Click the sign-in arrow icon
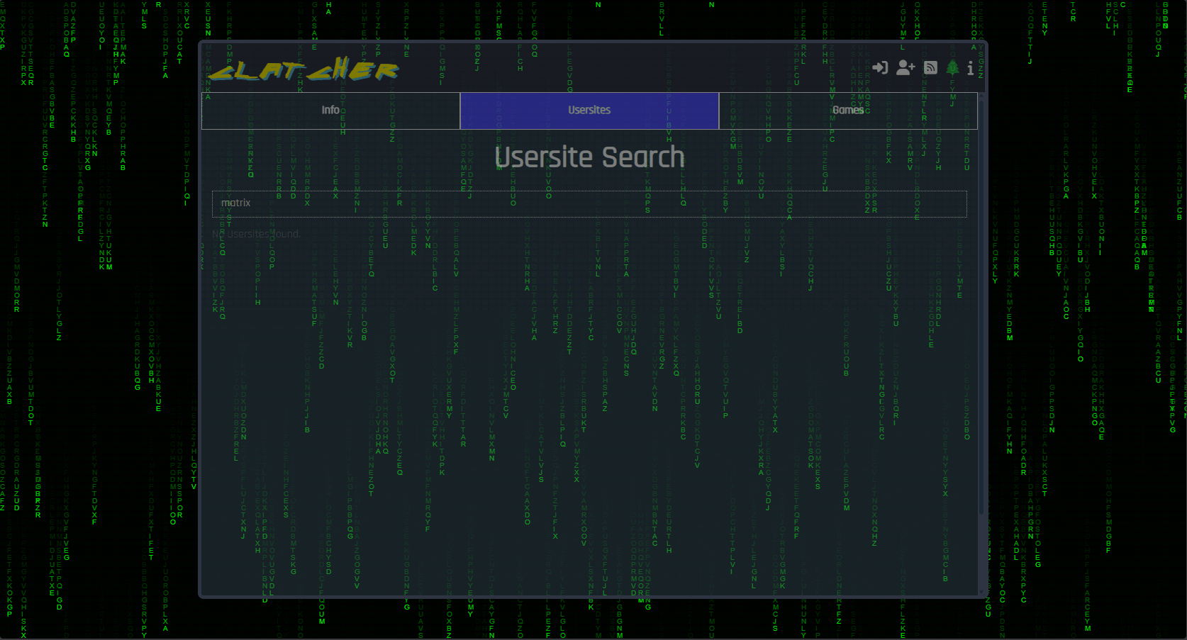The height and width of the screenshot is (640, 1187). [x=880, y=67]
